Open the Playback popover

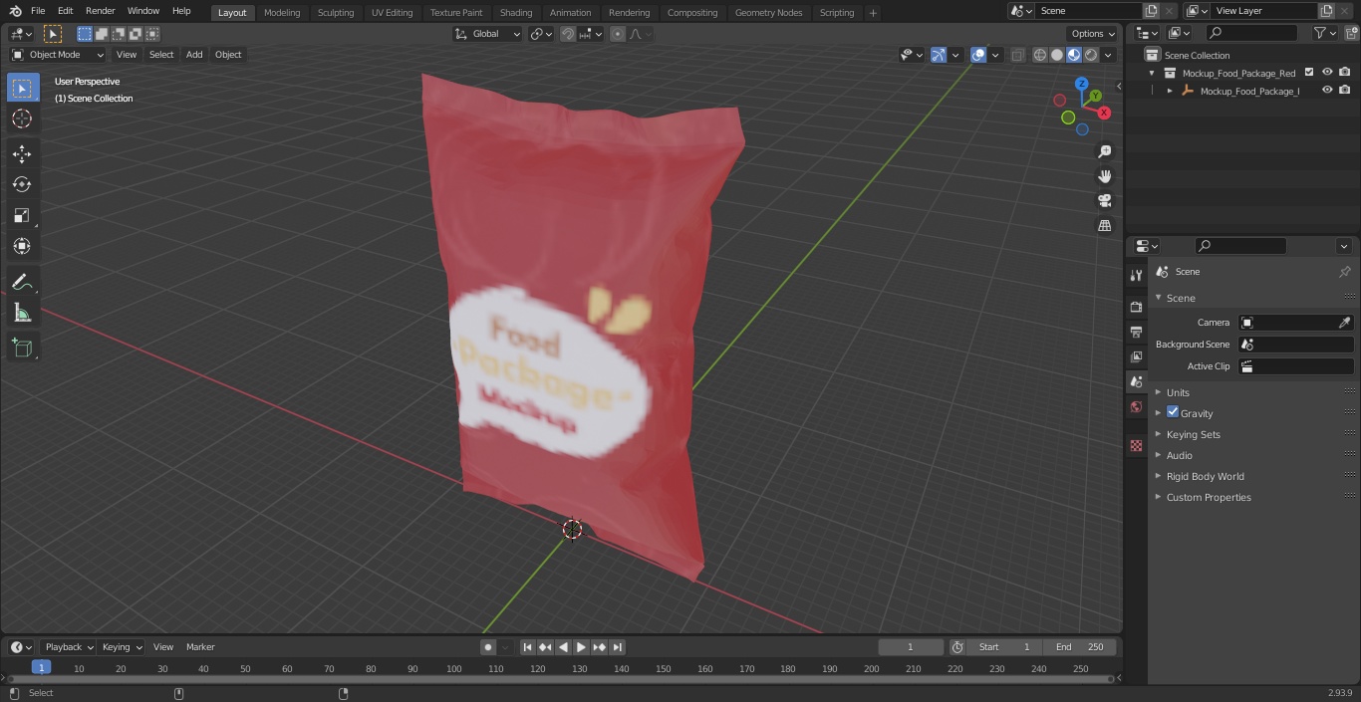tap(69, 647)
